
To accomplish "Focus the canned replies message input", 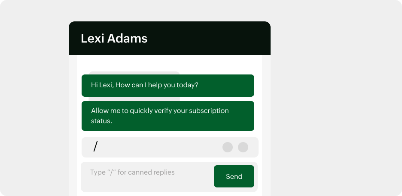I will (x=146, y=176).
